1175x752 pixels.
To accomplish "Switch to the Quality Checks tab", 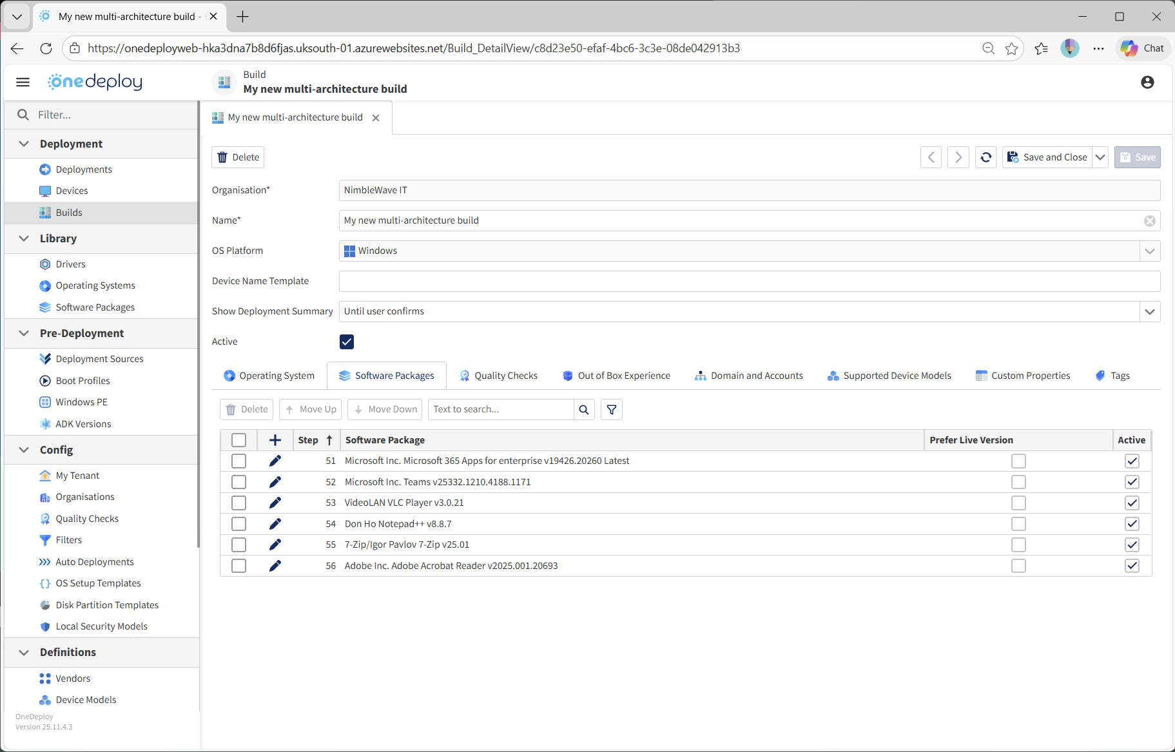I will click(x=498, y=376).
